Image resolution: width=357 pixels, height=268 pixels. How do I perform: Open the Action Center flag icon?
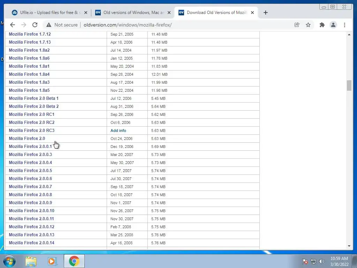[x=305, y=261]
